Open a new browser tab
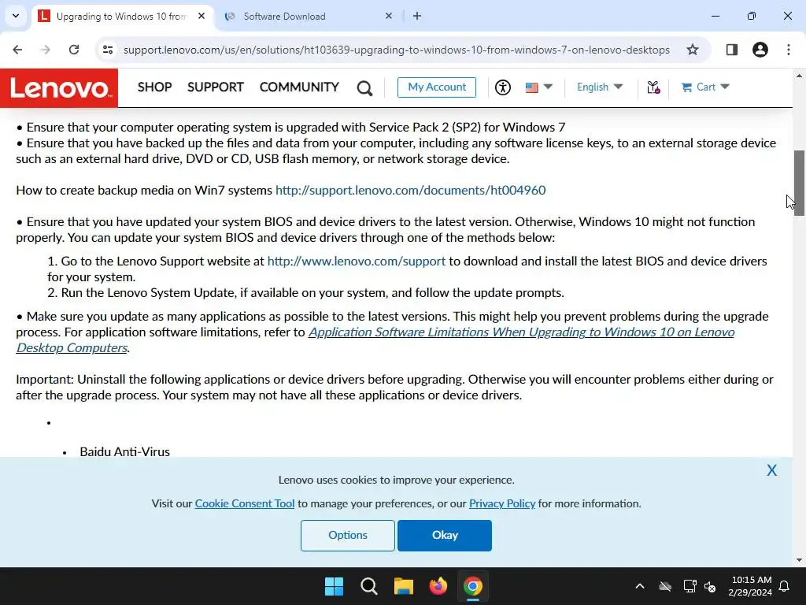 point(417,16)
